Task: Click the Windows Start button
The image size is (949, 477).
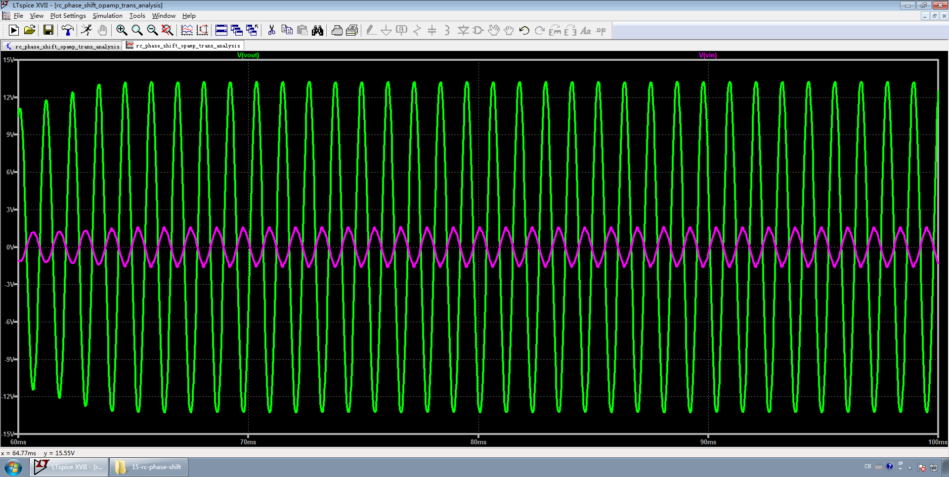Action: pos(13,467)
